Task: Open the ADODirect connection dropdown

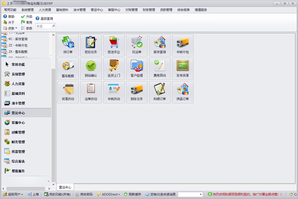Action: pyautogui.click(x=109, y=194)
